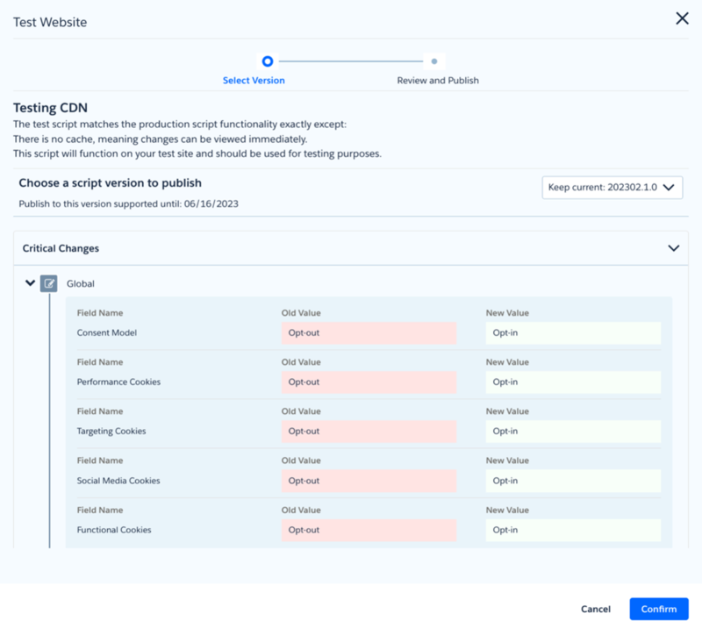Image resolution: width=702 pixels, height=628 pixels.
Task: Open the Keep current: 202302.1.0 dropdown
Action: click(612, 187)
